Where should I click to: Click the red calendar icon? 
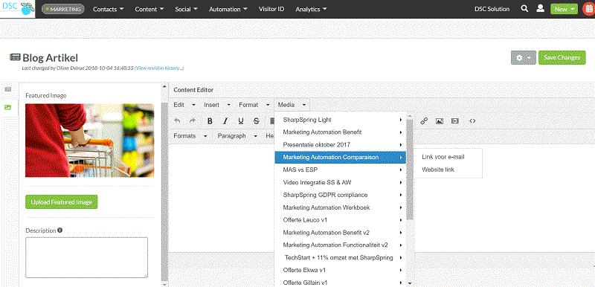[x=588, y=9]
